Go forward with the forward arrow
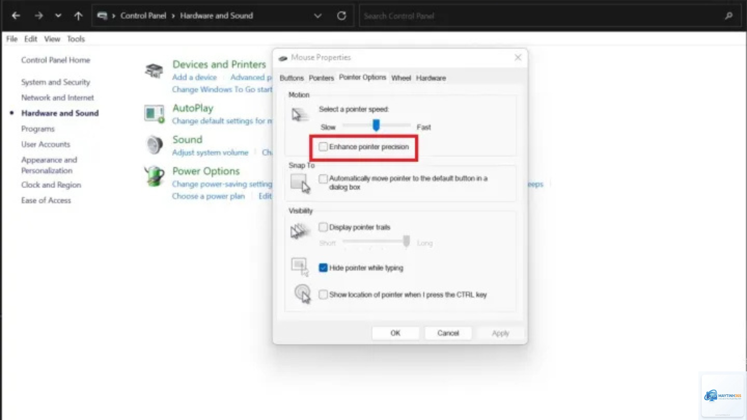 [x=39, y=16]
